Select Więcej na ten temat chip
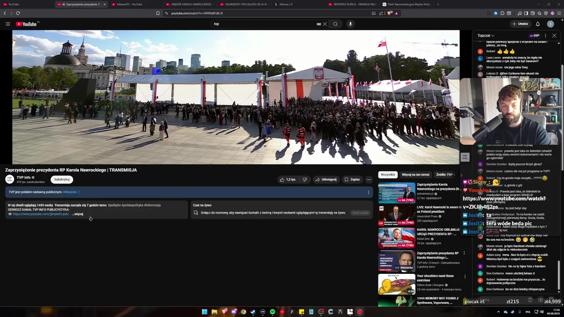The height and width of the screenshot is (317, 564). point(416,175)
